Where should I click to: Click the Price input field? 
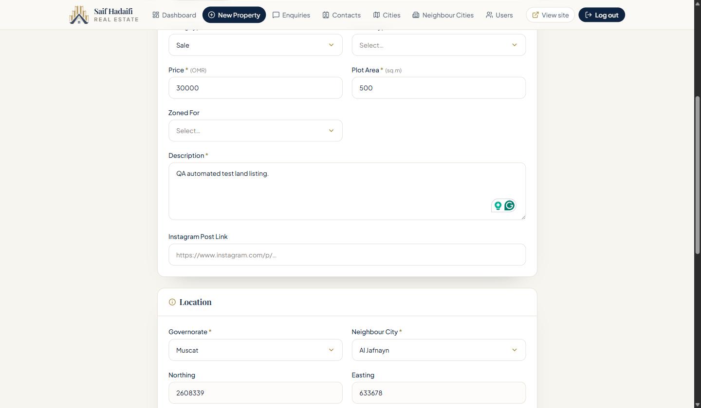[x=256, y=88]
